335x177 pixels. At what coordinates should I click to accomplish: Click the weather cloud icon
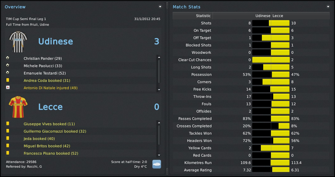click(157, 164)
